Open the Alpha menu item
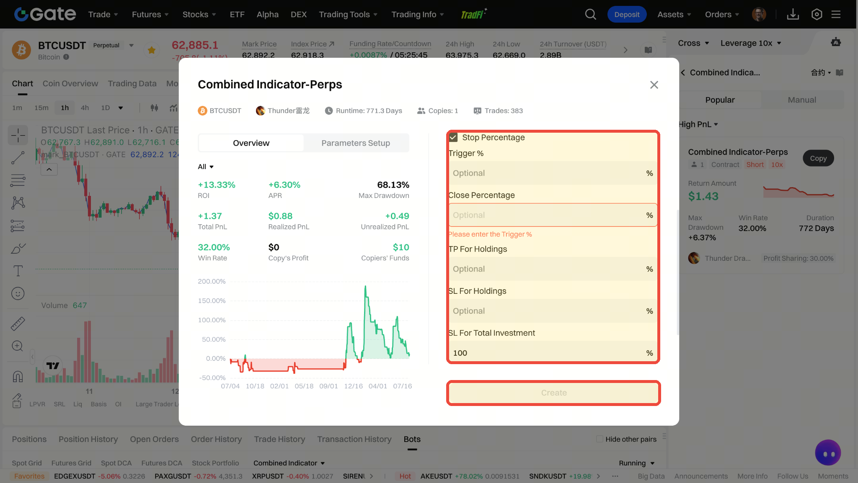The image size is (858, 483). [x=267, y=14]
